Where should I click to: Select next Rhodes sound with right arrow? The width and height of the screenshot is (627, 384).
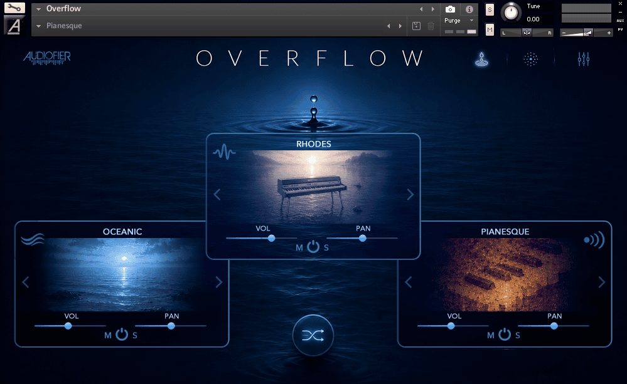point(410,194)
